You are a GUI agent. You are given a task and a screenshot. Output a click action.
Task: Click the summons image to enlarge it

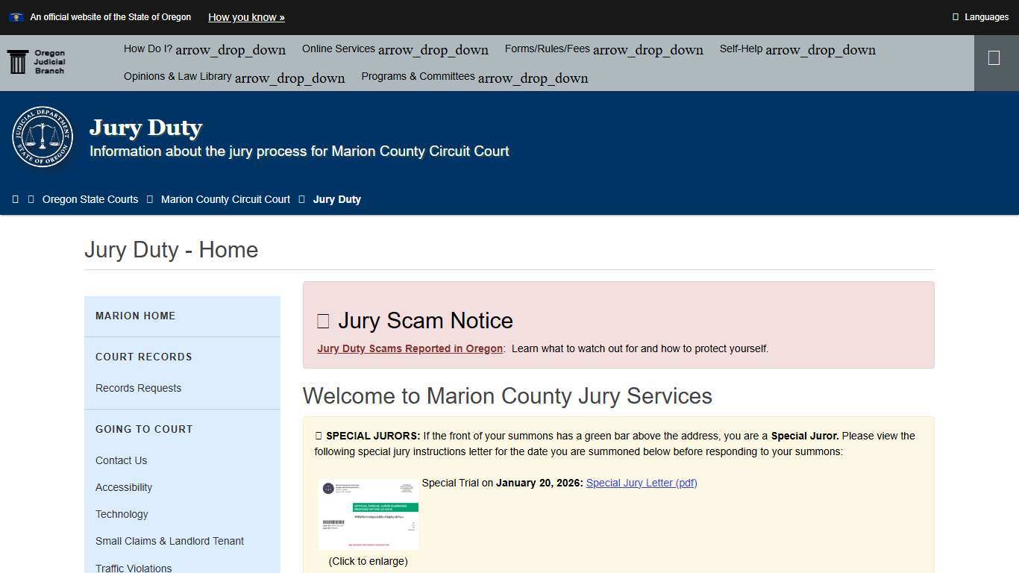click(x=368, y=513)
